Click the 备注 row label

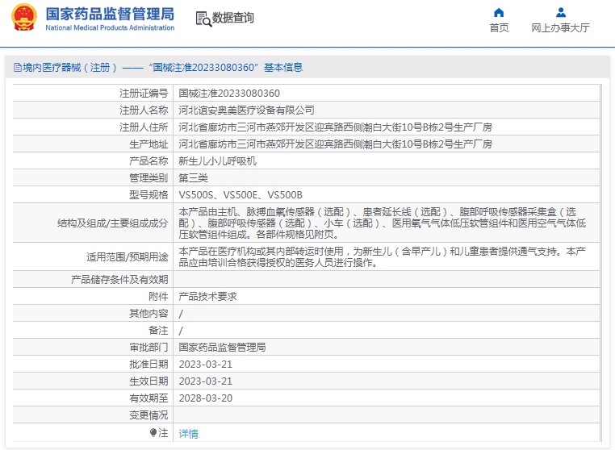tap(158, 331)
